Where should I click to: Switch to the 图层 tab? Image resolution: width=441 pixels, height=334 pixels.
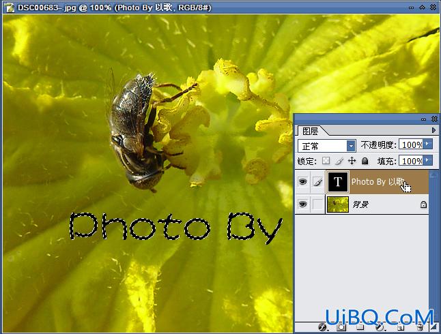point(311,131)
